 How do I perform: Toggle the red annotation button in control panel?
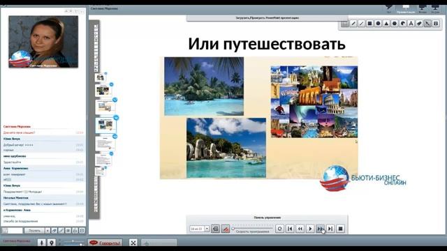(226, 229)
